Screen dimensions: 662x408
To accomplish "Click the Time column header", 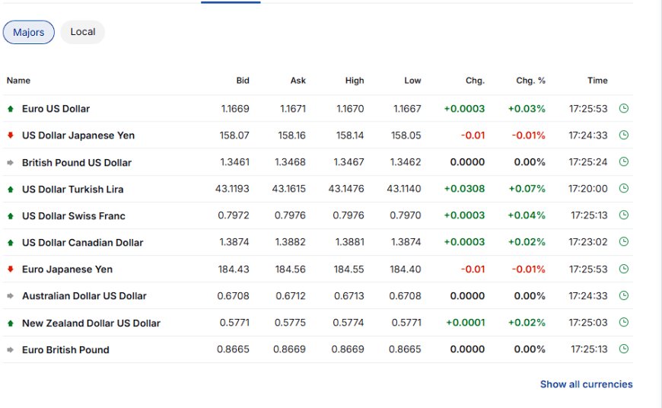I will pyautogui.click(x=597, y=80).
